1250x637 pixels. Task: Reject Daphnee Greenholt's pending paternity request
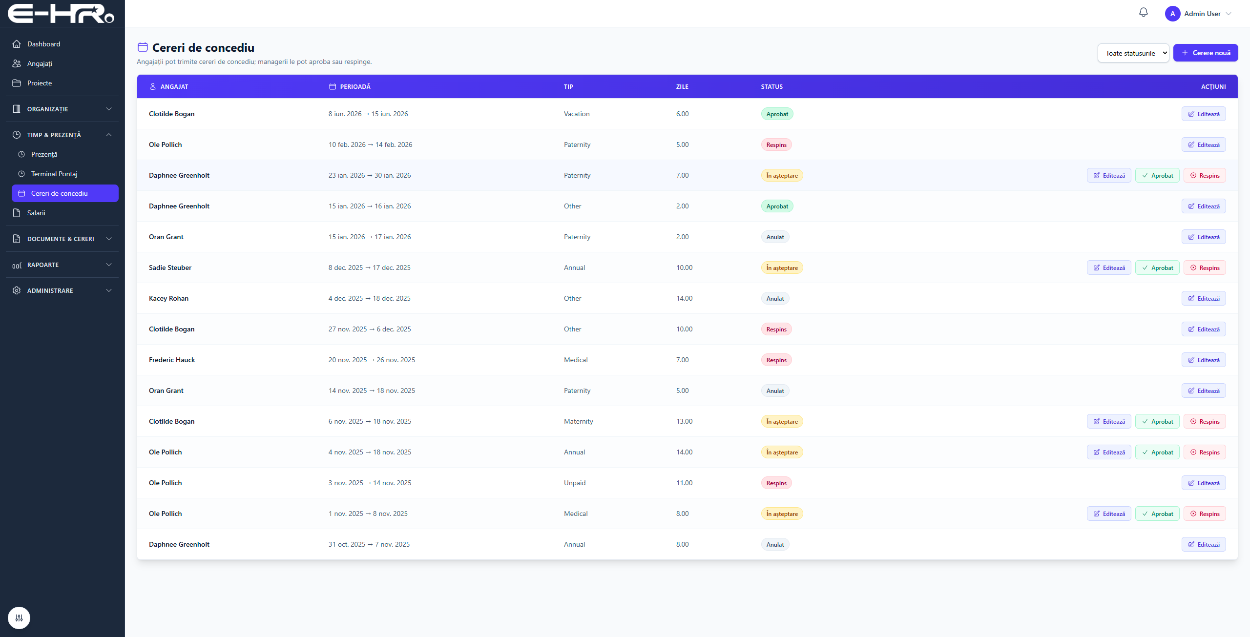point(1205,175)
